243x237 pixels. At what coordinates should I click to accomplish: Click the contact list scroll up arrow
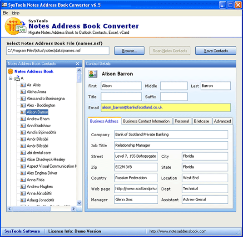(x=79, y=70)
